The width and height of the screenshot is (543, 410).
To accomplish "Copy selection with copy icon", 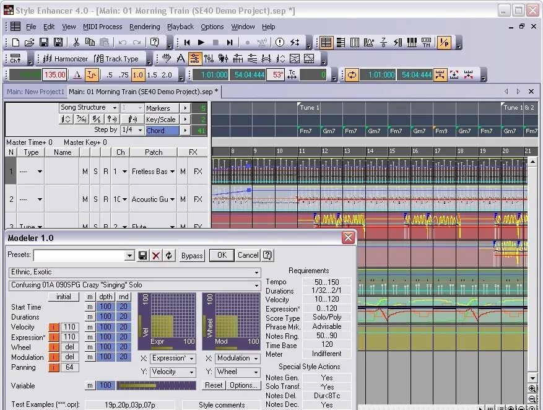I will [90, 43].
